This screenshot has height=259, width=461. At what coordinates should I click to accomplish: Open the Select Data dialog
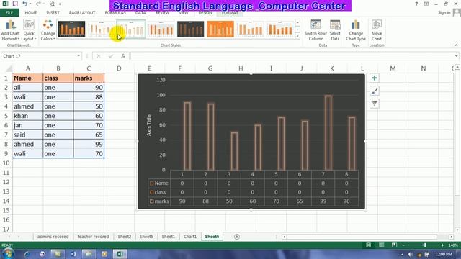click(x=335, y=30)
